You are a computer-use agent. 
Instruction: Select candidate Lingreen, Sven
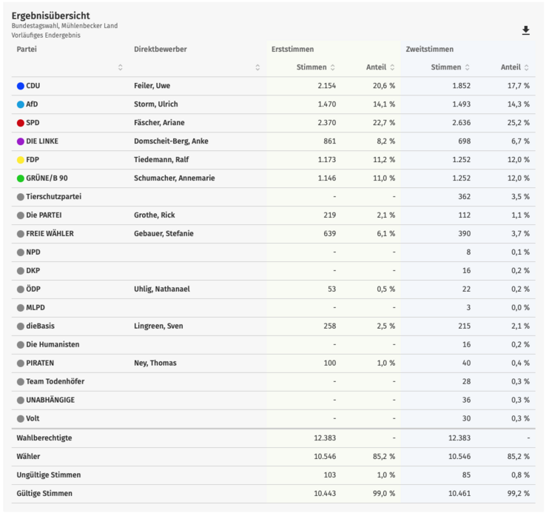(158, 326)
